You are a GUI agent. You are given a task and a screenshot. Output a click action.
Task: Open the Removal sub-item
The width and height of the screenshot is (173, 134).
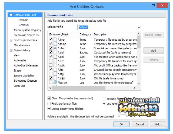pyautogui.click(x=24, y=25)
